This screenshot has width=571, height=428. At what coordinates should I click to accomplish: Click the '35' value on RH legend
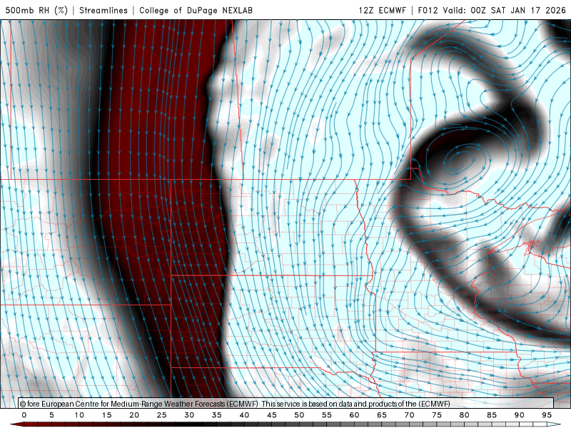click(217, 415)
